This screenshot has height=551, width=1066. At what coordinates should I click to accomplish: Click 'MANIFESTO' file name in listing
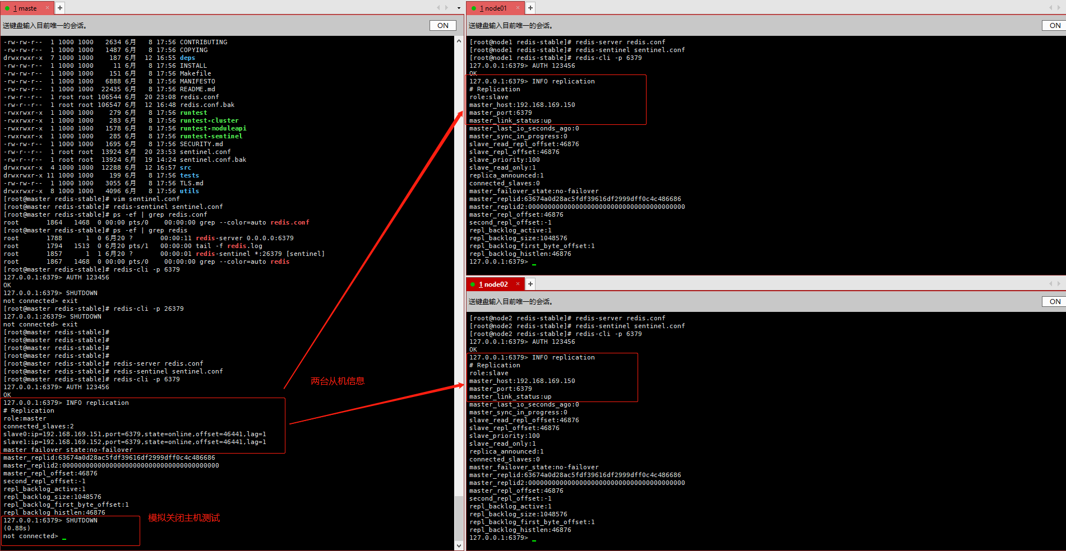(x=197, y=82)
